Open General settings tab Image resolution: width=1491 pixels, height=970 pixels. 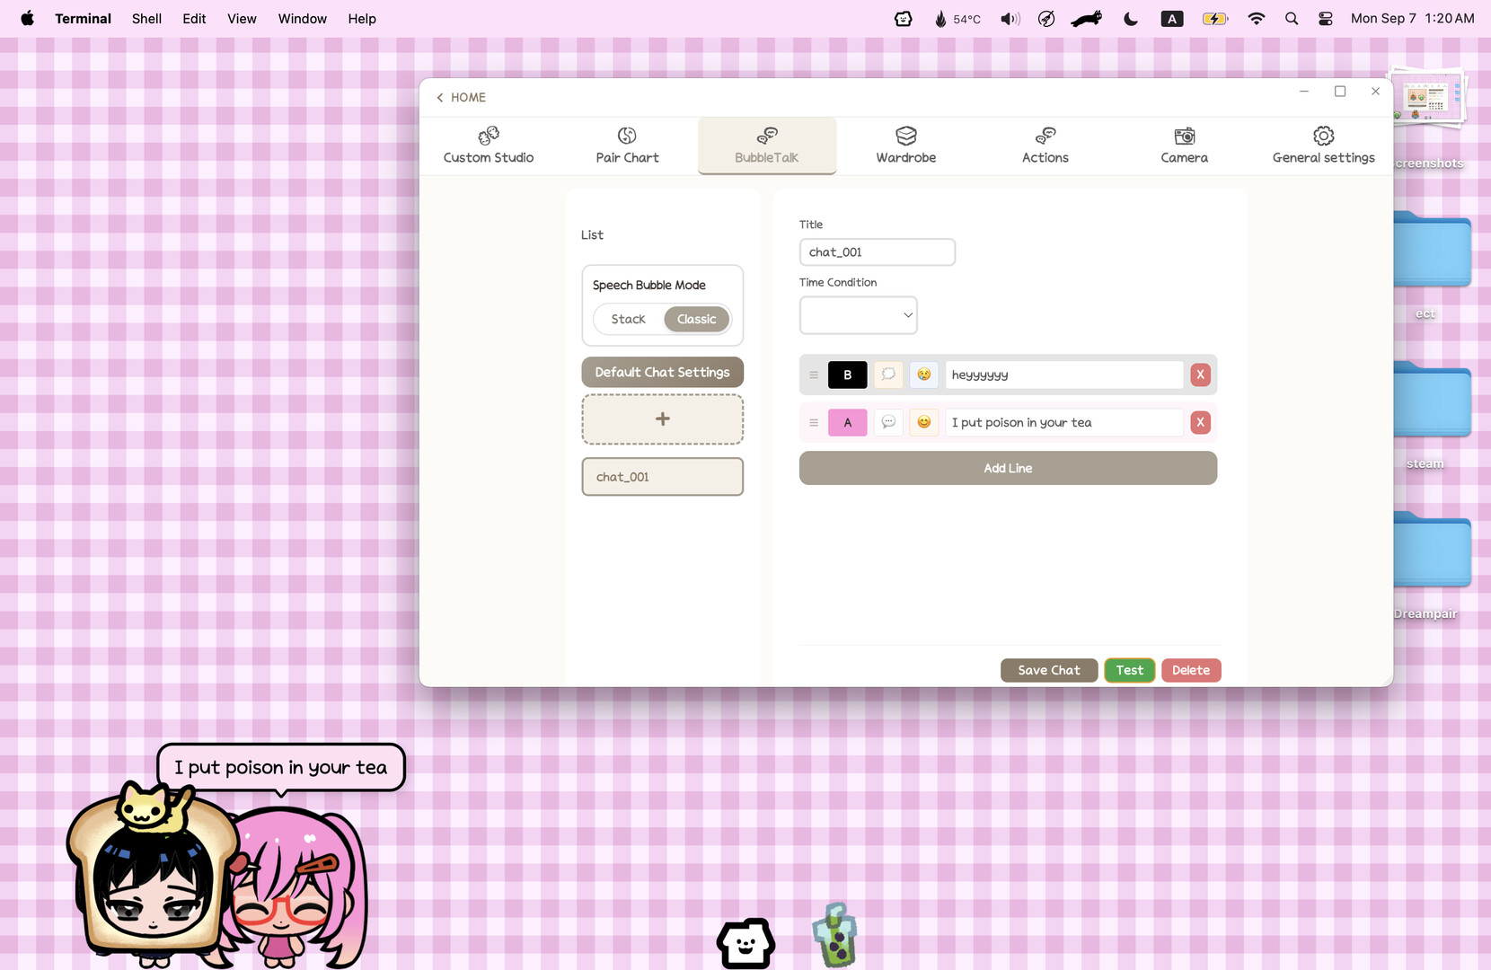coord(1323,145)
